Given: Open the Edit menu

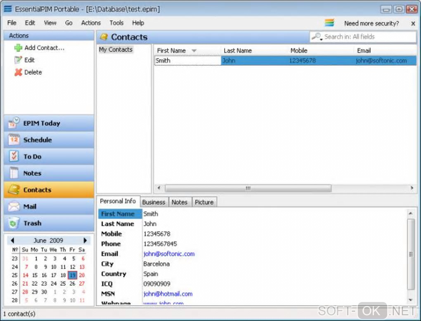Looking at the screenshot, I should pos(30,23).
